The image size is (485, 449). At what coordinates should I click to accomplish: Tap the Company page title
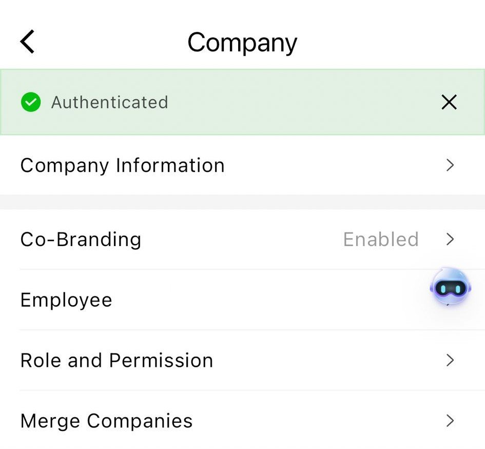point(242,42)
